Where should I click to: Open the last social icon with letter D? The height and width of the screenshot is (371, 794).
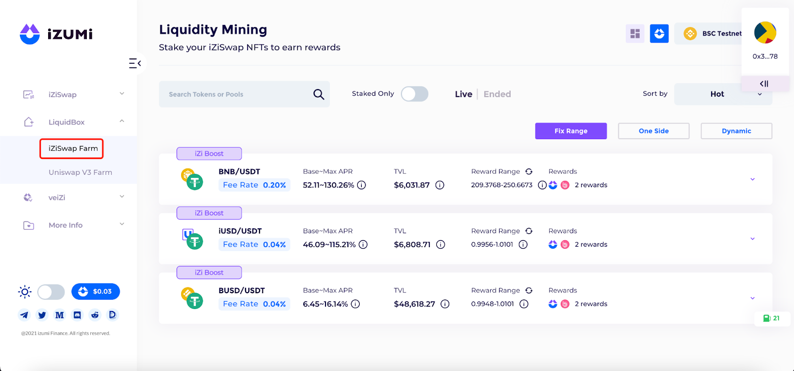pyautogui.click(x=113, y=315)
